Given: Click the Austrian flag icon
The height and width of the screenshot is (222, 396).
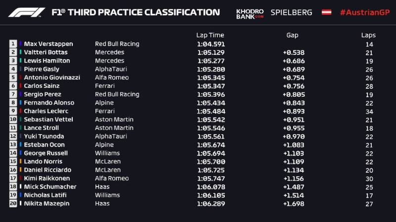Looking at the screenshot, I should pos(326,12).
